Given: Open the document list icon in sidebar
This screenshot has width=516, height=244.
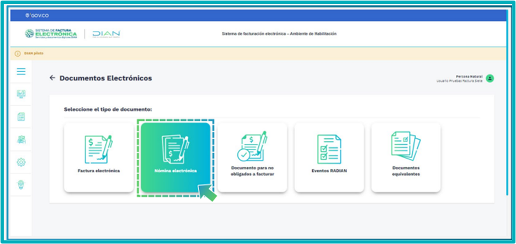Looking at the screenshot, I should (21, 117).
